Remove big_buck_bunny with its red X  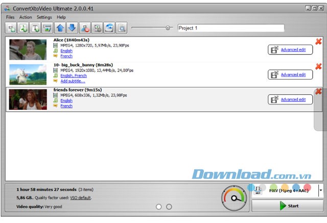[318, 66]
